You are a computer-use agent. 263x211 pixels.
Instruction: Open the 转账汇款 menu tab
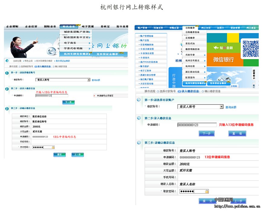tap(174, 28)
